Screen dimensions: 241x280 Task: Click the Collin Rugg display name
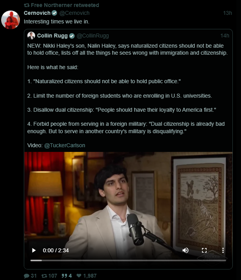pos(52,36)
